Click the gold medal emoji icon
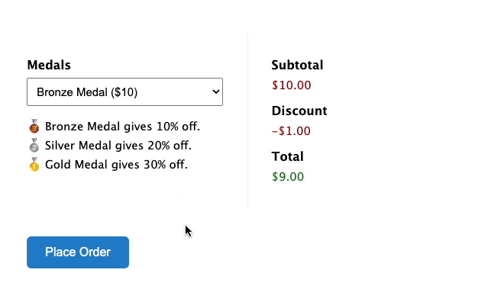This screenshot has height=305, width=504. [x=34, y=165]
